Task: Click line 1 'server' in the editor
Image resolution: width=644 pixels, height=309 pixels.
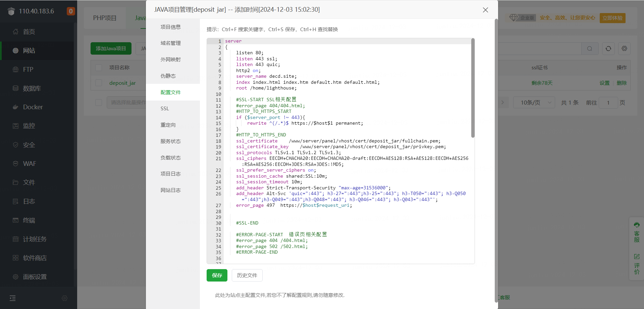Action: click(x=233, y=41)
